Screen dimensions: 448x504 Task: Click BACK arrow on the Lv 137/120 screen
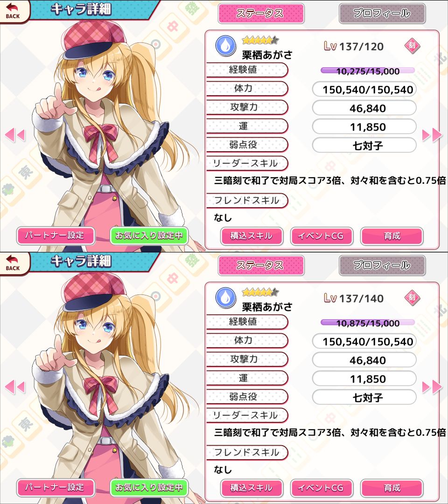pos(13,11)
